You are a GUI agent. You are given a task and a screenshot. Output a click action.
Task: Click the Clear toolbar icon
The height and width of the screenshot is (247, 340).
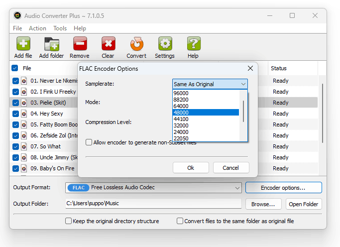[x=108, y=44]
